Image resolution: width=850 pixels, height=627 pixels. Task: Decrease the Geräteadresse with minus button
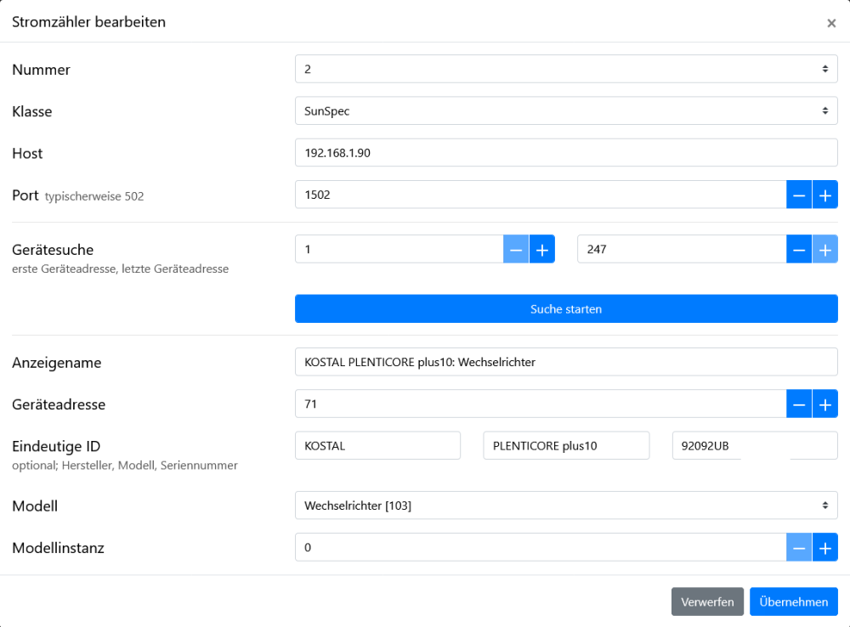click(x=799, y=404)
